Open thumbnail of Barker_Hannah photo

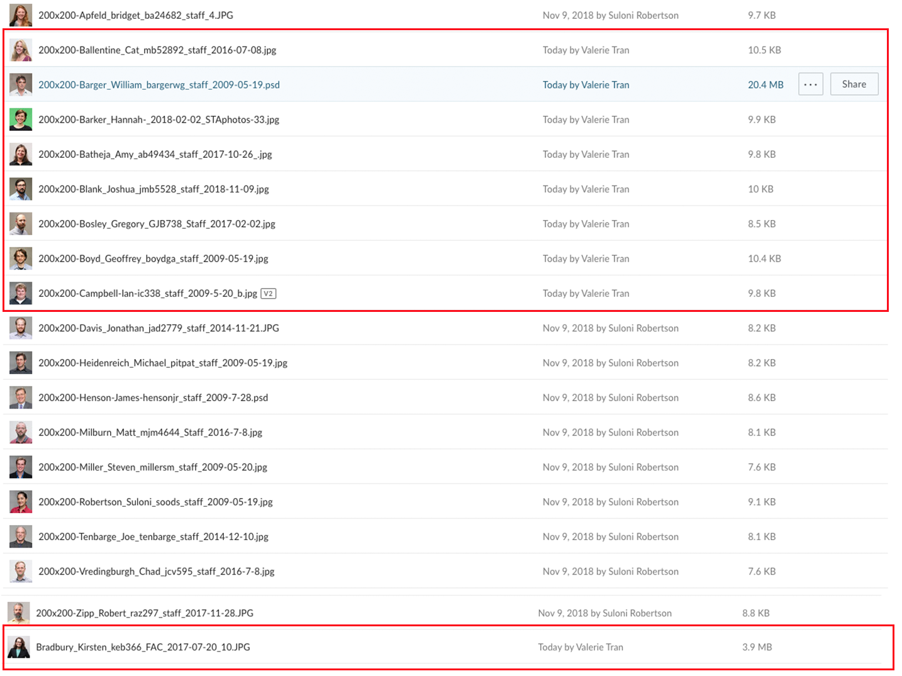click(21, 119)
